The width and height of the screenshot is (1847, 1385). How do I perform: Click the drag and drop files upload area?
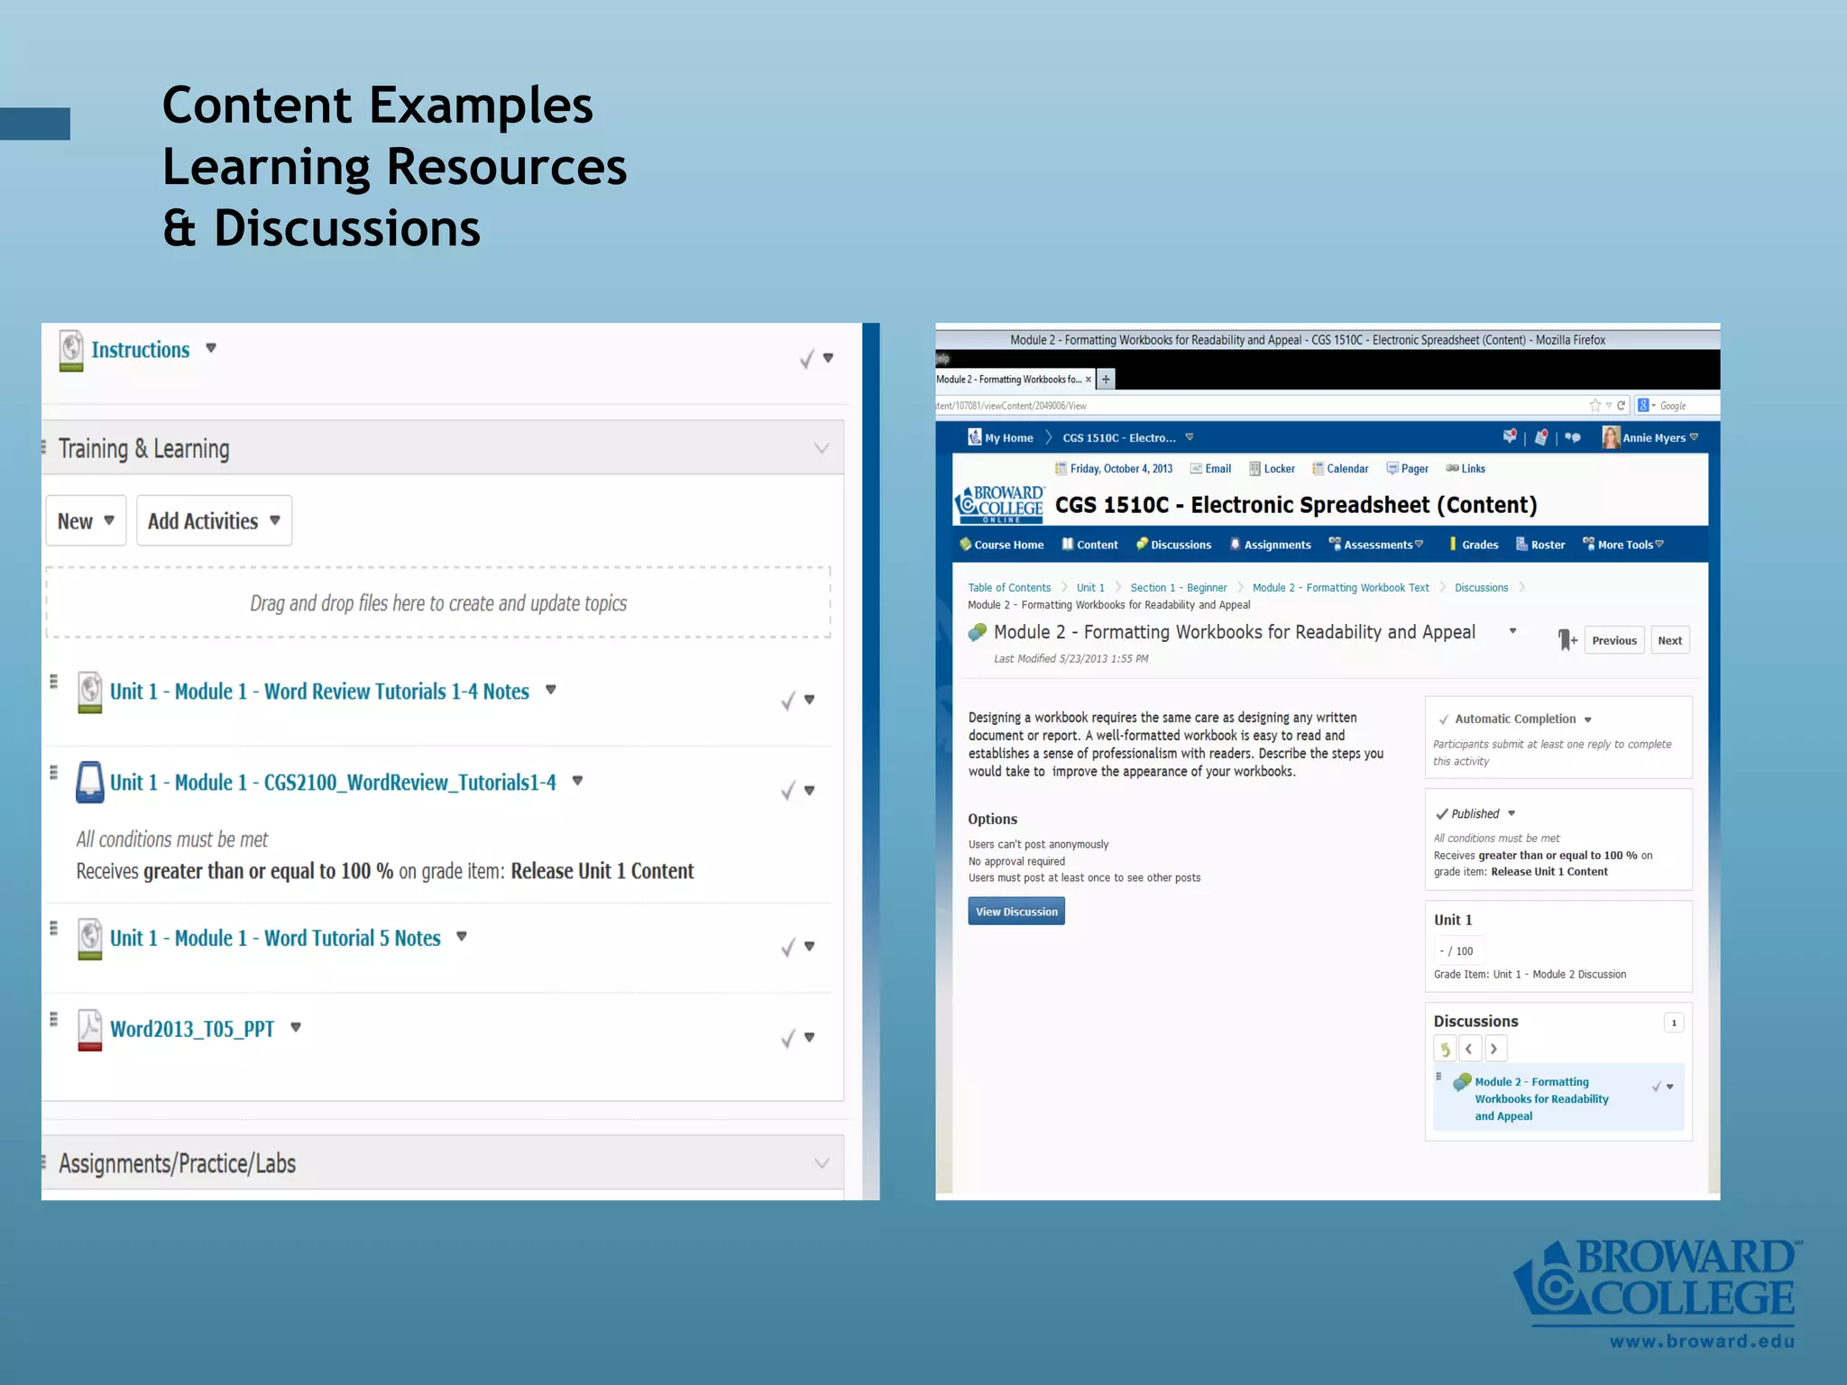coord(438,603)
